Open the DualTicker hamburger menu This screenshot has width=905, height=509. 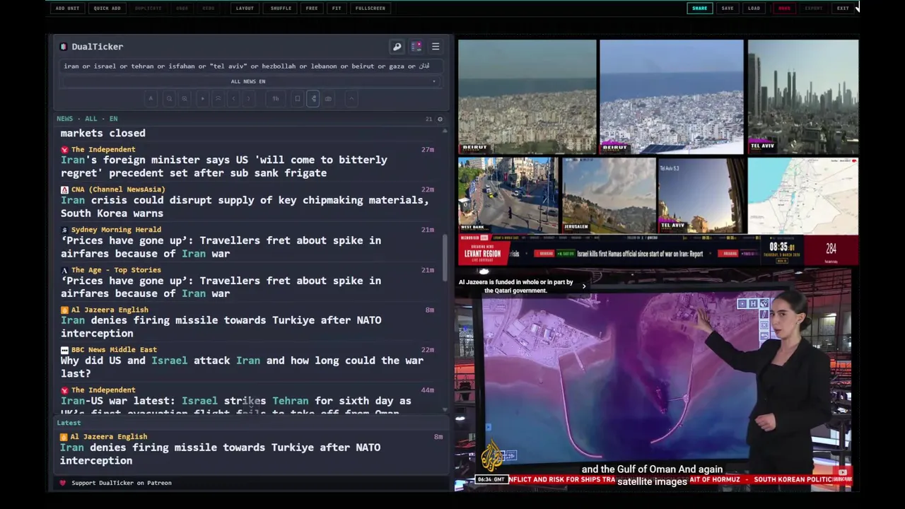(x=436, y=47)
